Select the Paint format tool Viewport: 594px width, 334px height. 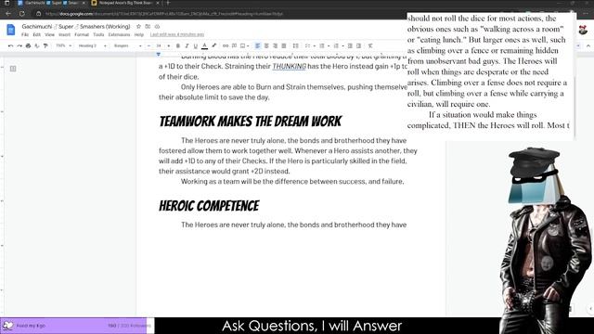click(45, 45)
